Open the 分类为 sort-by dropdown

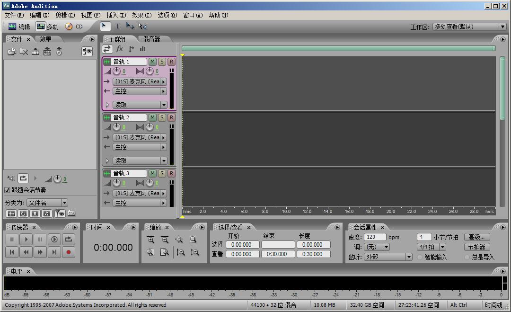[47, 203]
